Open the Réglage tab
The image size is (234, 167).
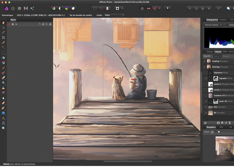tap(210, 52)
